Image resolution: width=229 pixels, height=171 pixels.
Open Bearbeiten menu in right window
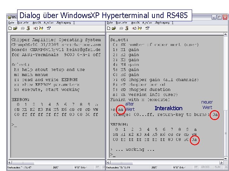pyautogui.click(x=121, y=22)
